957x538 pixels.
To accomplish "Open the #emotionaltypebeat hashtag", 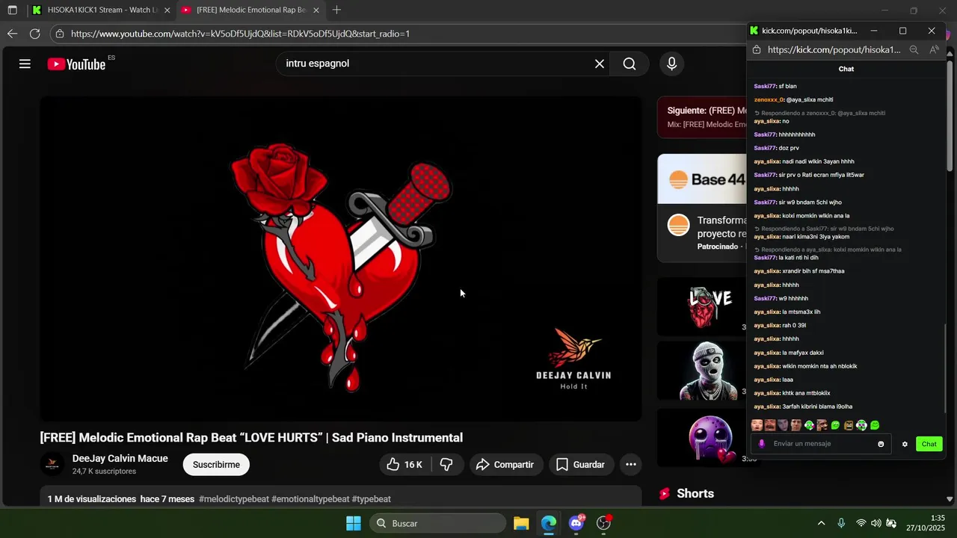I will (310, 499).
